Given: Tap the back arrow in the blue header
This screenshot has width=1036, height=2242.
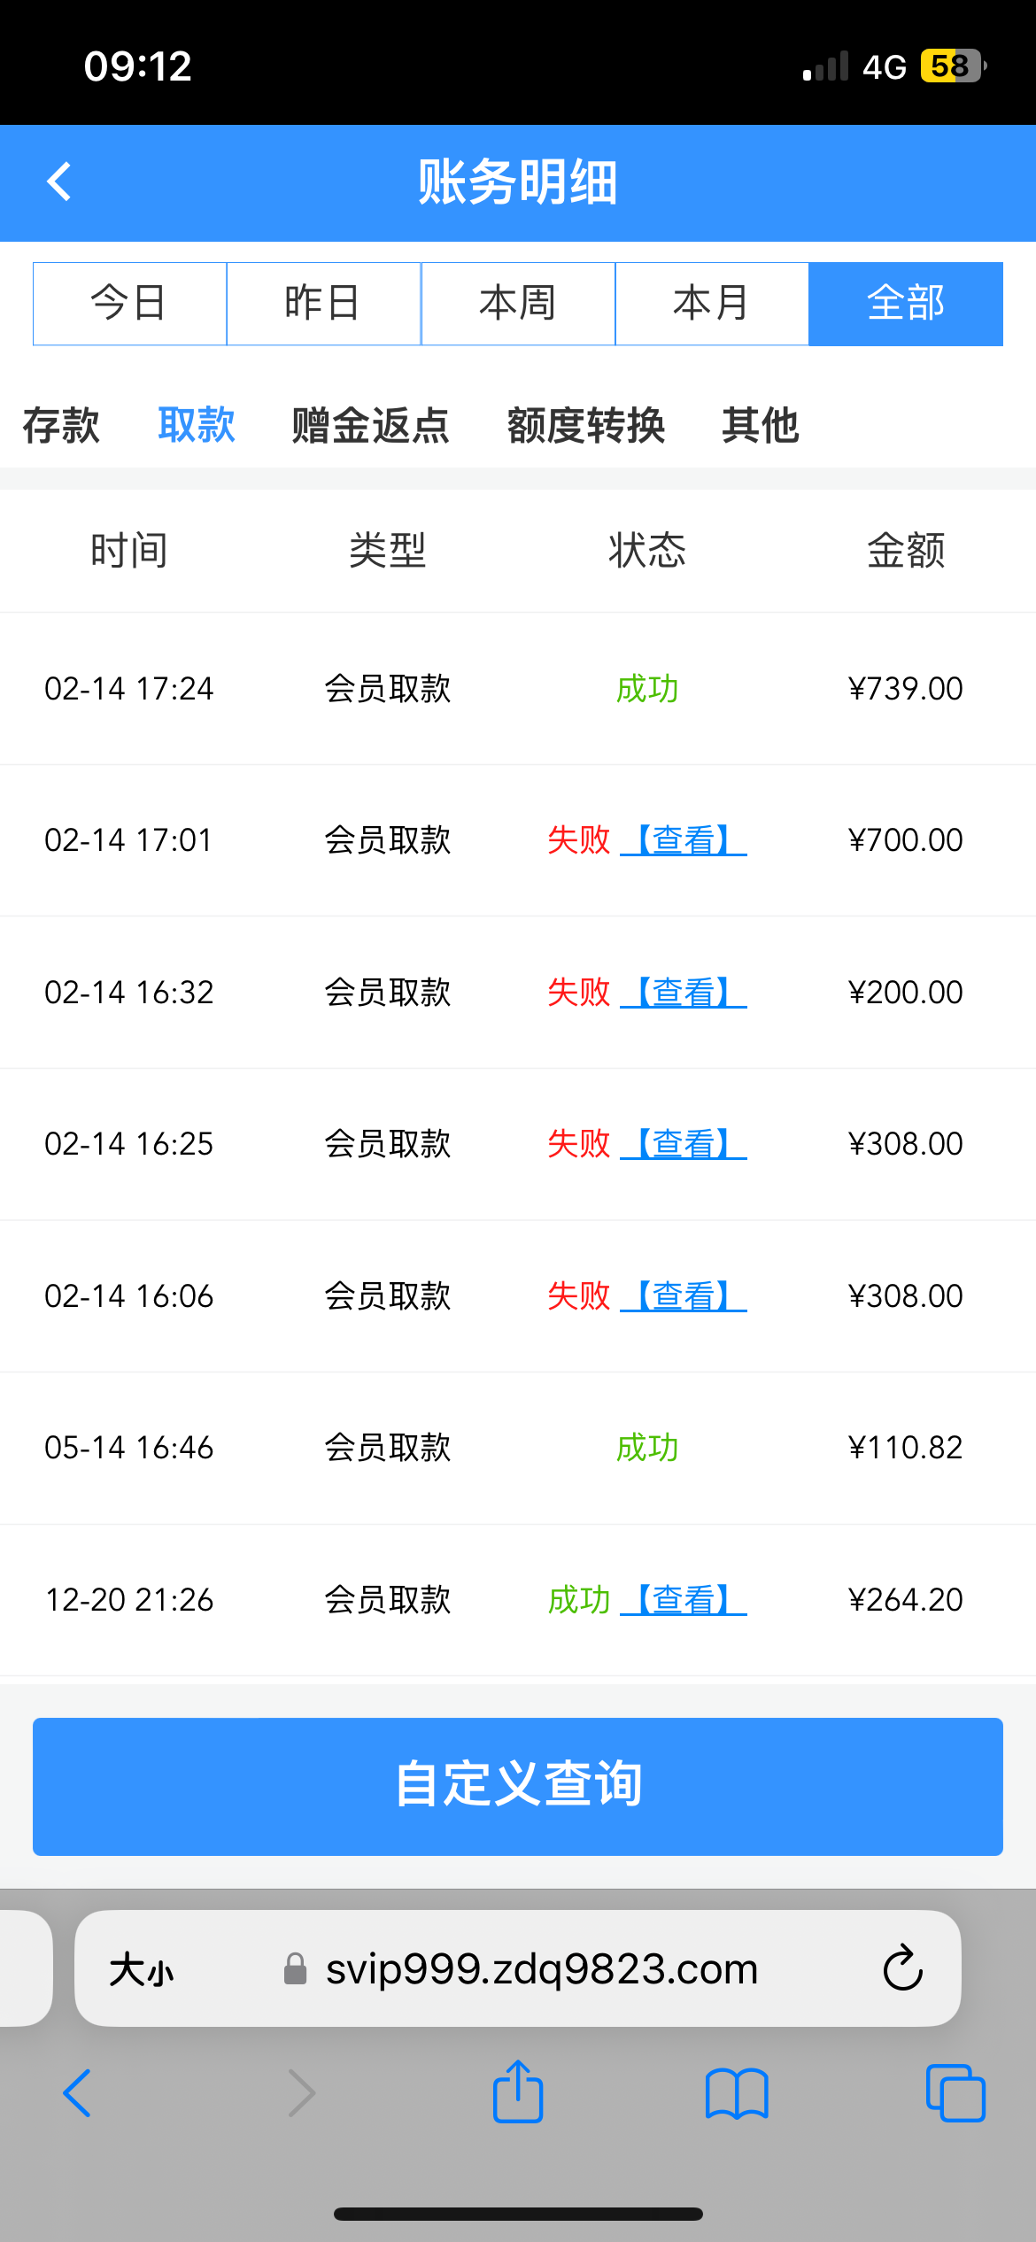Looking at the screenshot, I should pyautogui.click(x=59, y=182).
